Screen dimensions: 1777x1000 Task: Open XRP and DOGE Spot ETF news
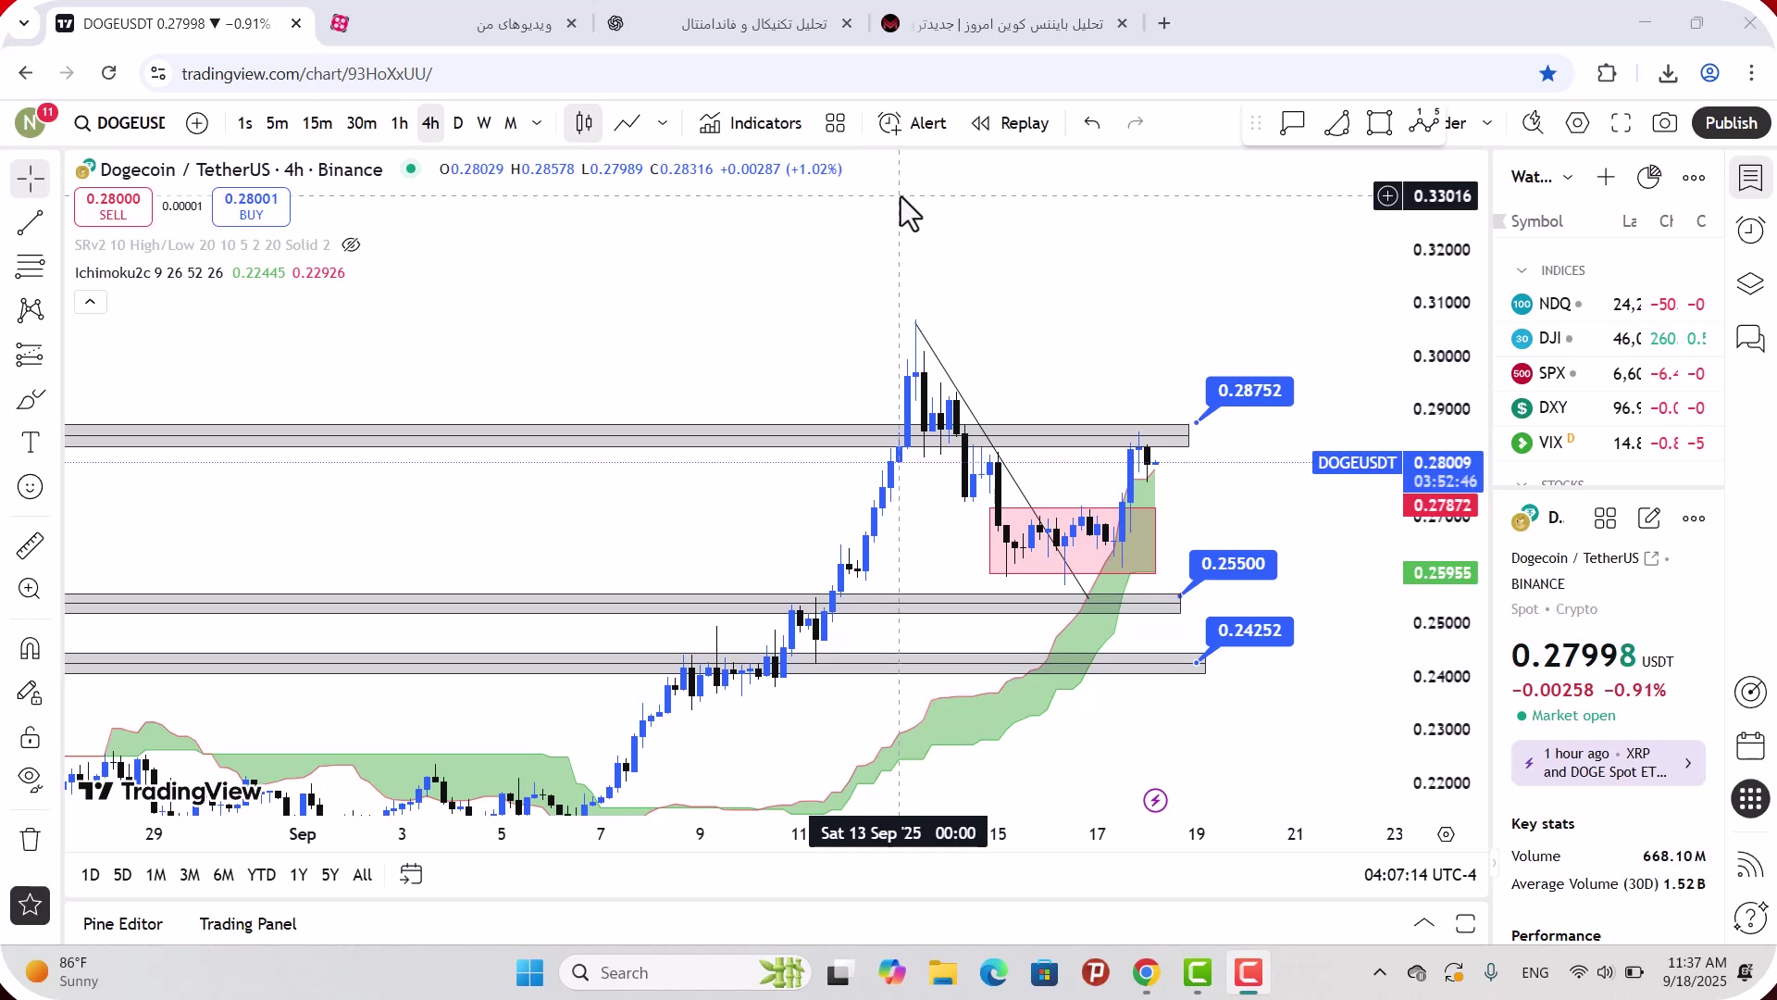(1609, 763)
